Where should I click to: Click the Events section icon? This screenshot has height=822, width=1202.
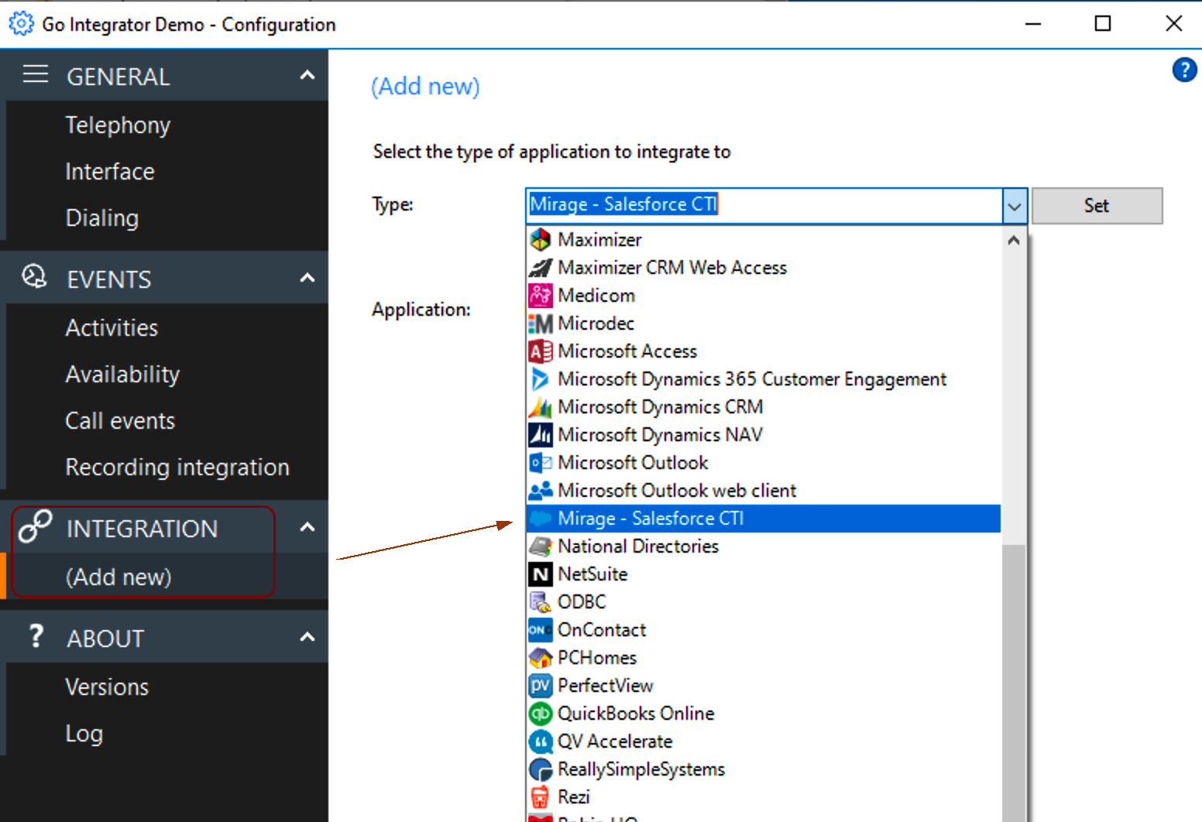(x=34, y=276)
